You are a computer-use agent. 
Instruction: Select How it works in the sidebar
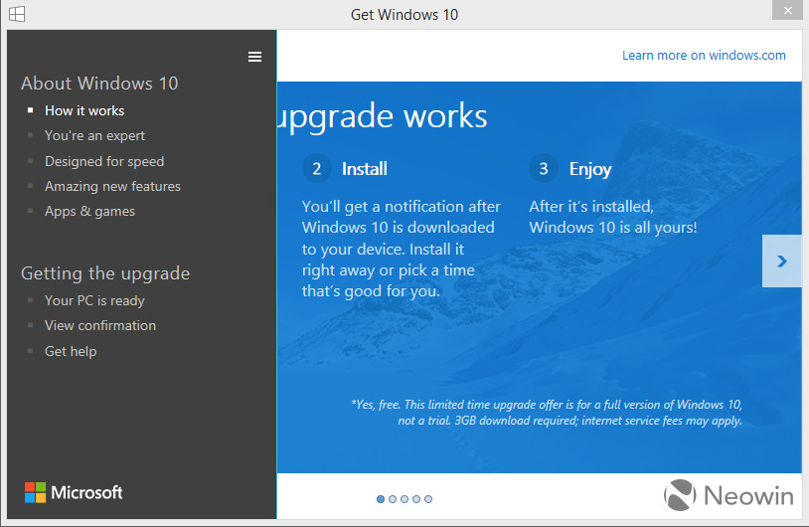[84, 110]
